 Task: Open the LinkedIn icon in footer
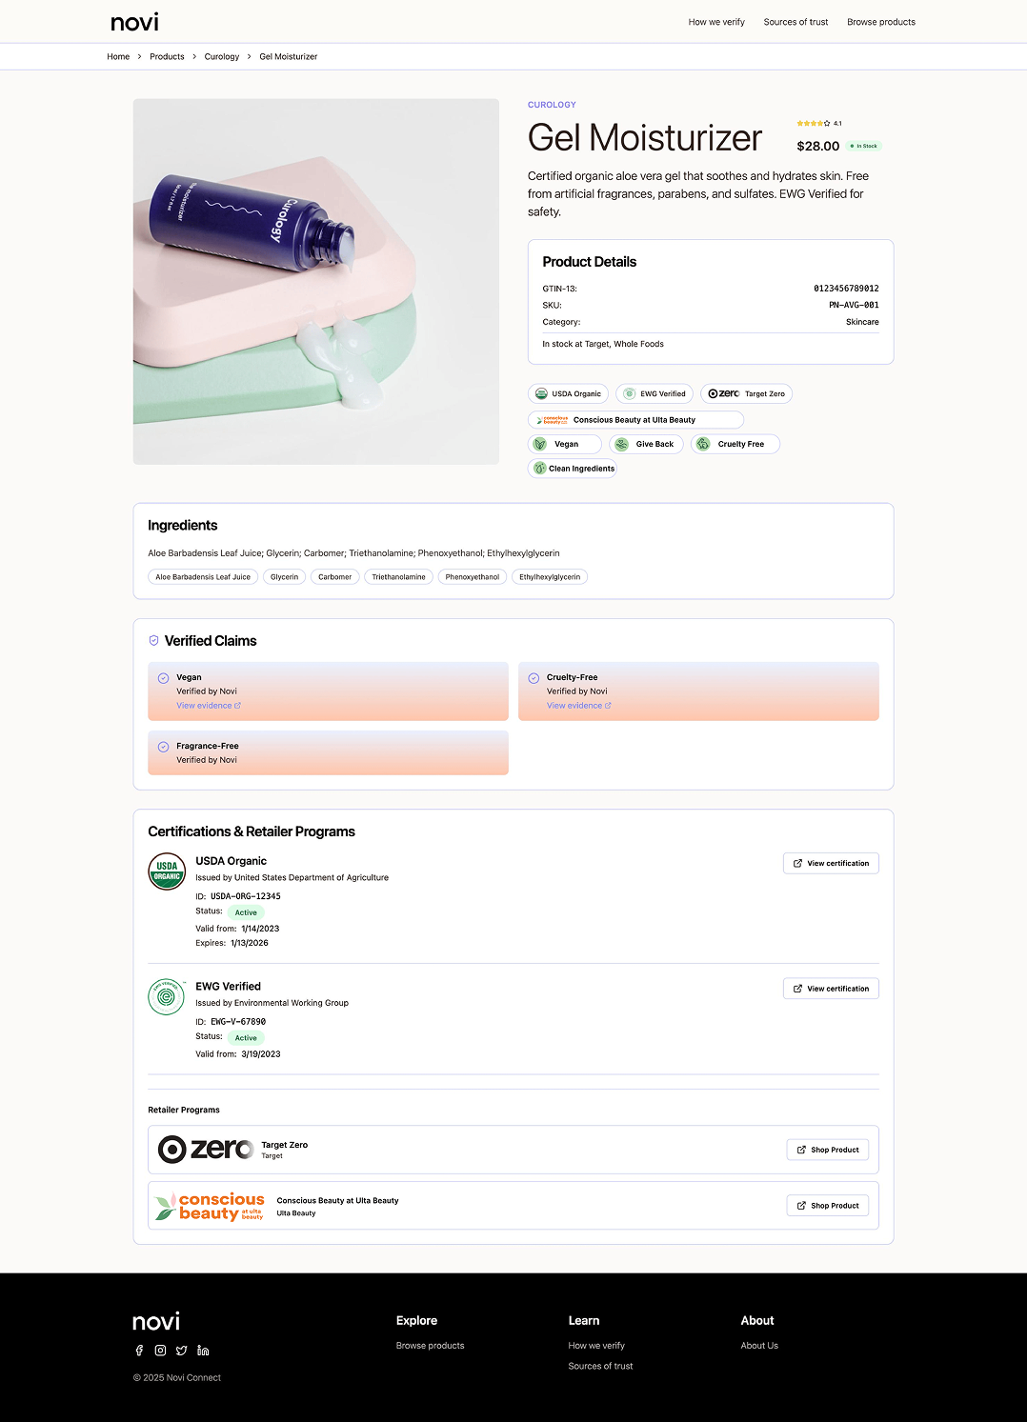click(x=203, y=1351)
